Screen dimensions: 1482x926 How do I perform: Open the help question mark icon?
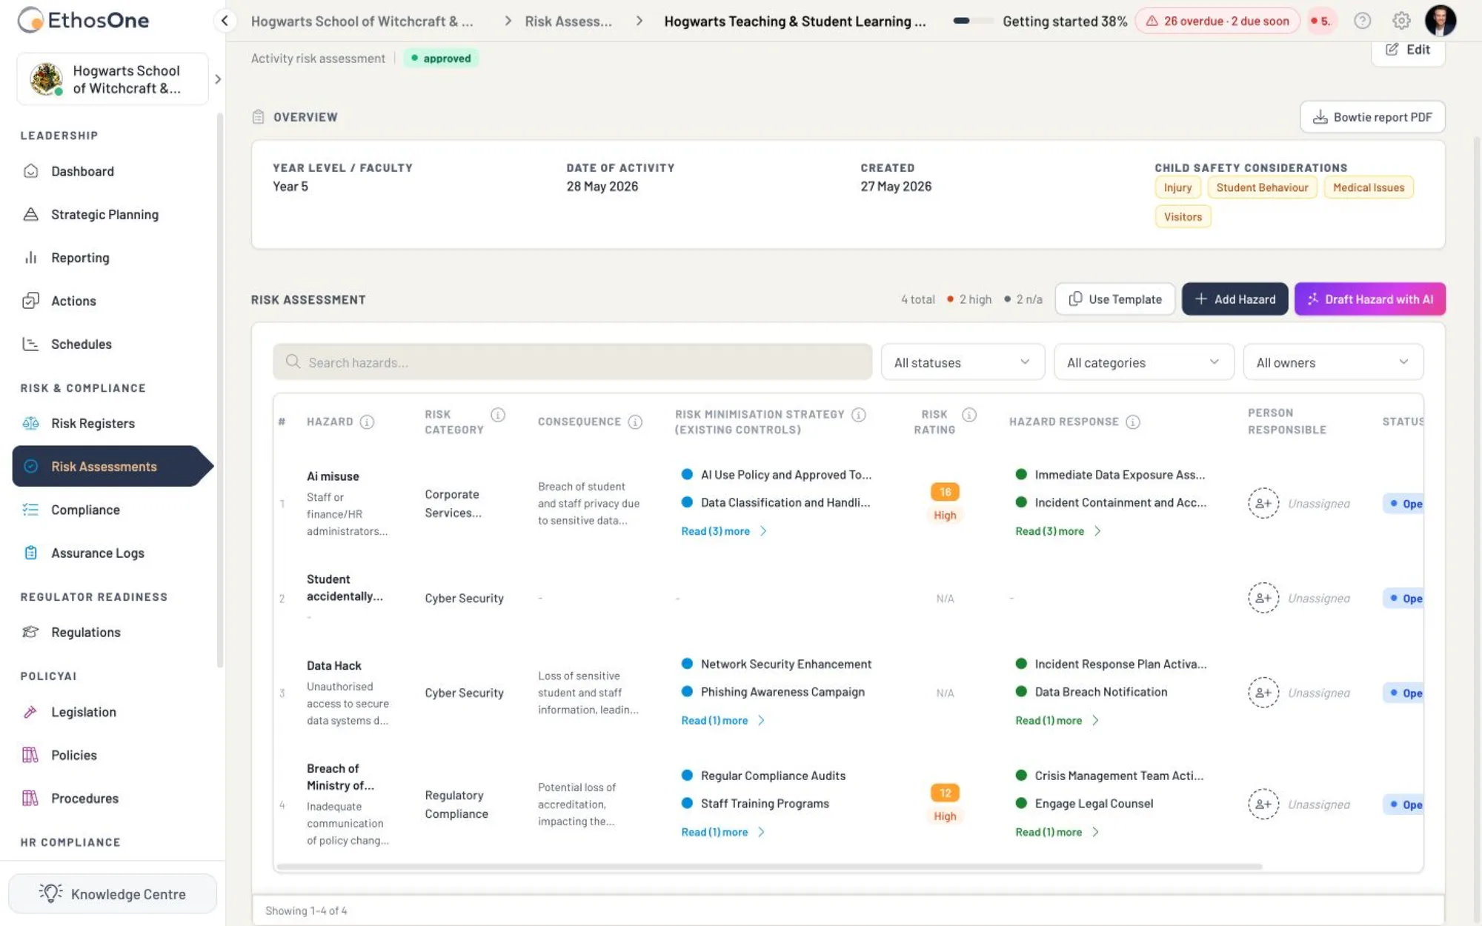pos(1362,21)
